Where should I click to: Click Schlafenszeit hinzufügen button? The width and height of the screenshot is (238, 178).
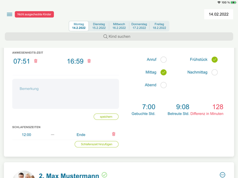97,144
